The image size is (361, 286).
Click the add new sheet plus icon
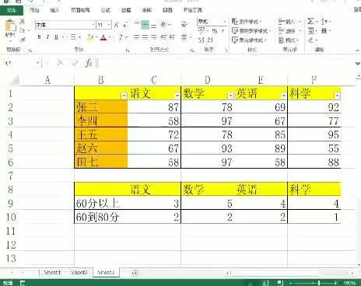(x=135, y=273)
